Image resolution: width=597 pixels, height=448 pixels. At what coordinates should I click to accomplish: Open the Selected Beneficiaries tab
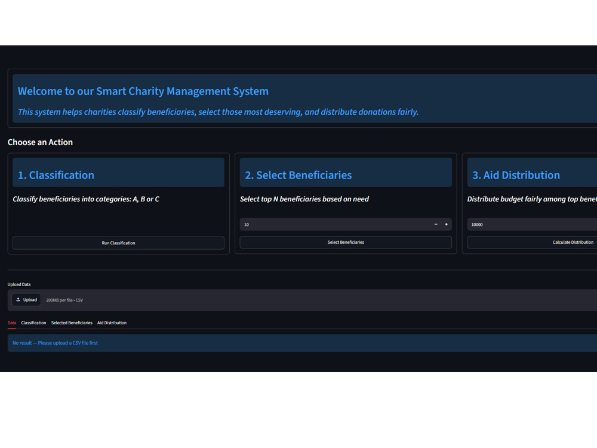click(x=72, y=323)
